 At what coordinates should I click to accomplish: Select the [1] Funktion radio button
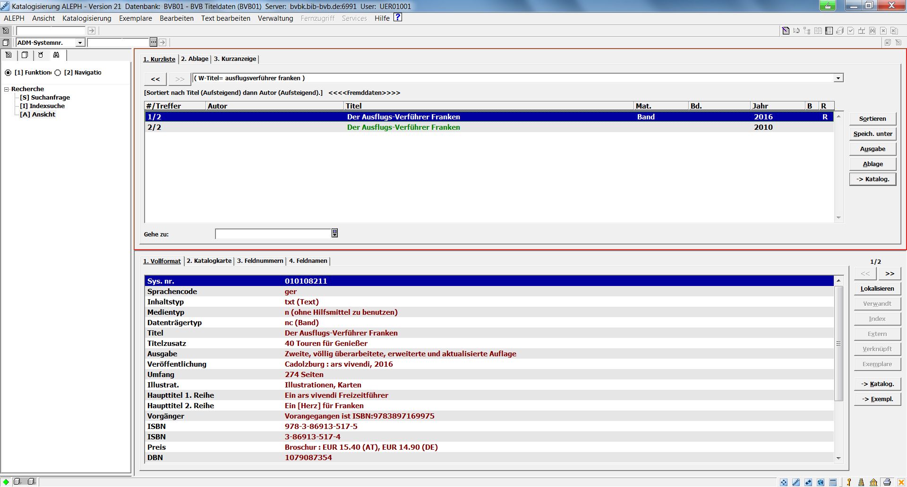(8, 73)
